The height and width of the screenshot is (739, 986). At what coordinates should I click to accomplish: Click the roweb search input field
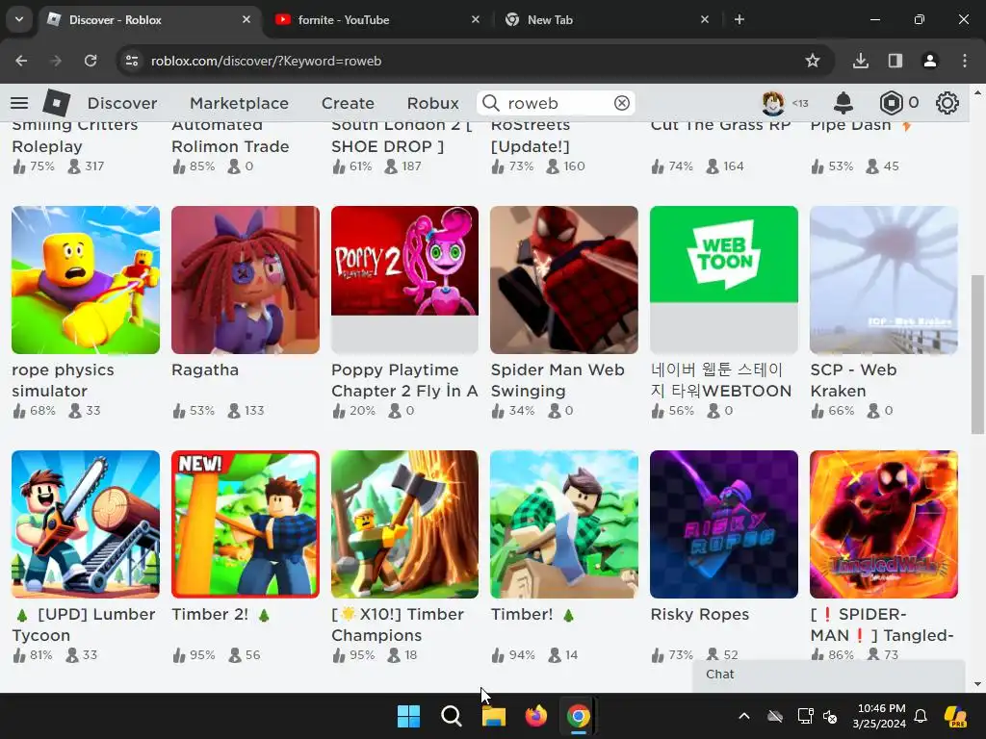tap(557, 103)
